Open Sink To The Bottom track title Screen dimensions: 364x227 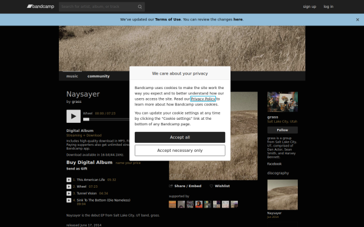coord(104,200)
